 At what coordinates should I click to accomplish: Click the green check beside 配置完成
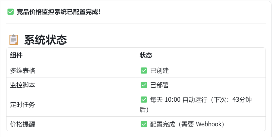[144, 124]
